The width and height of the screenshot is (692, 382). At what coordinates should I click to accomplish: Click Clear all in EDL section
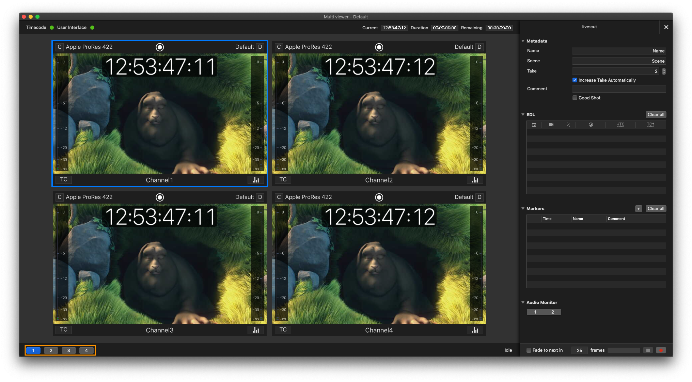point(656,115)
